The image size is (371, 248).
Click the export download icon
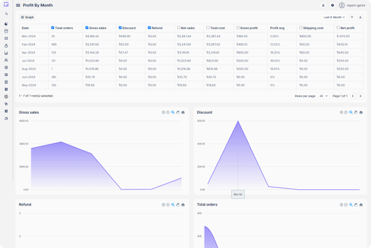[x=360, y=17]
